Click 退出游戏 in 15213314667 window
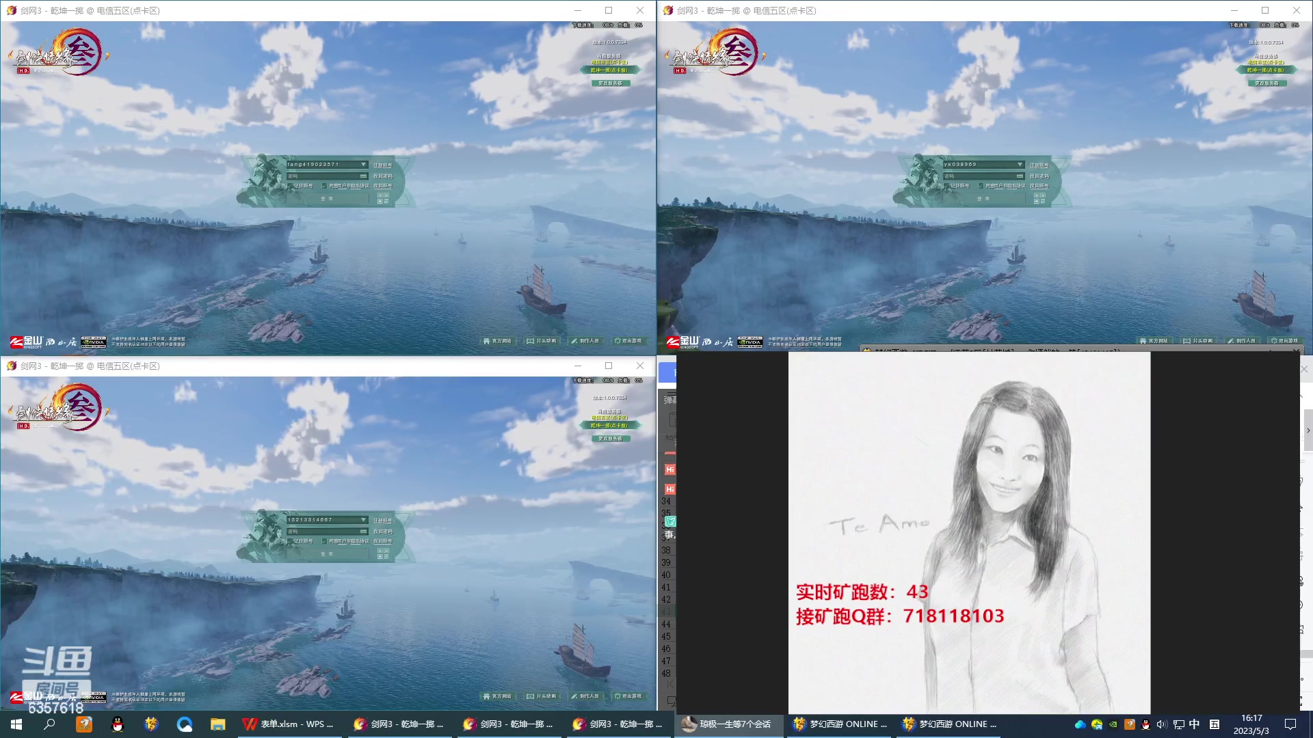Screen dimensions: 1313x738 (628, 696)
